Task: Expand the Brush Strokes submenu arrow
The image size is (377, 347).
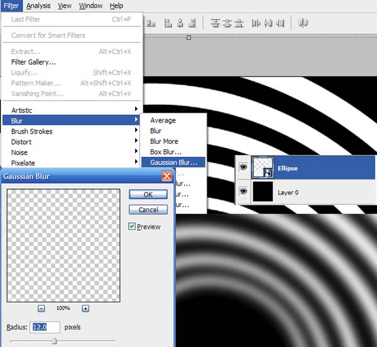Action: (x=136, y=130)
